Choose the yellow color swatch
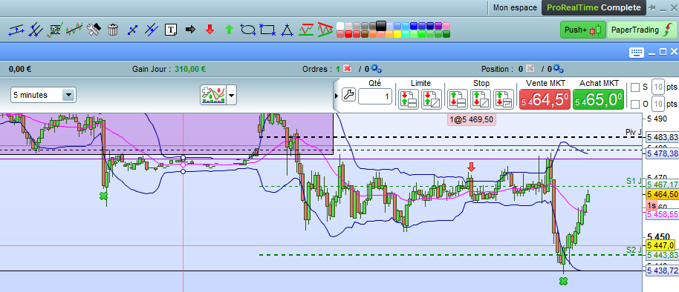Image resolution: width=679 pixels, height=292 pixels. pyautogui.click(x=397, y=33)
